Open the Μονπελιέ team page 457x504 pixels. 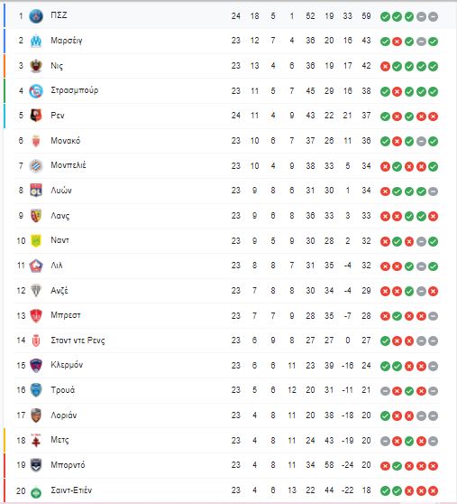pyautogui.click(x=69, y=165)
